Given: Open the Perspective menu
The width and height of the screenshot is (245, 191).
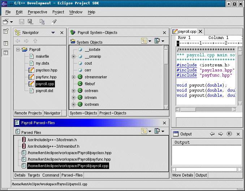Looking at the screenshot, I should click(x=37, y=12).
